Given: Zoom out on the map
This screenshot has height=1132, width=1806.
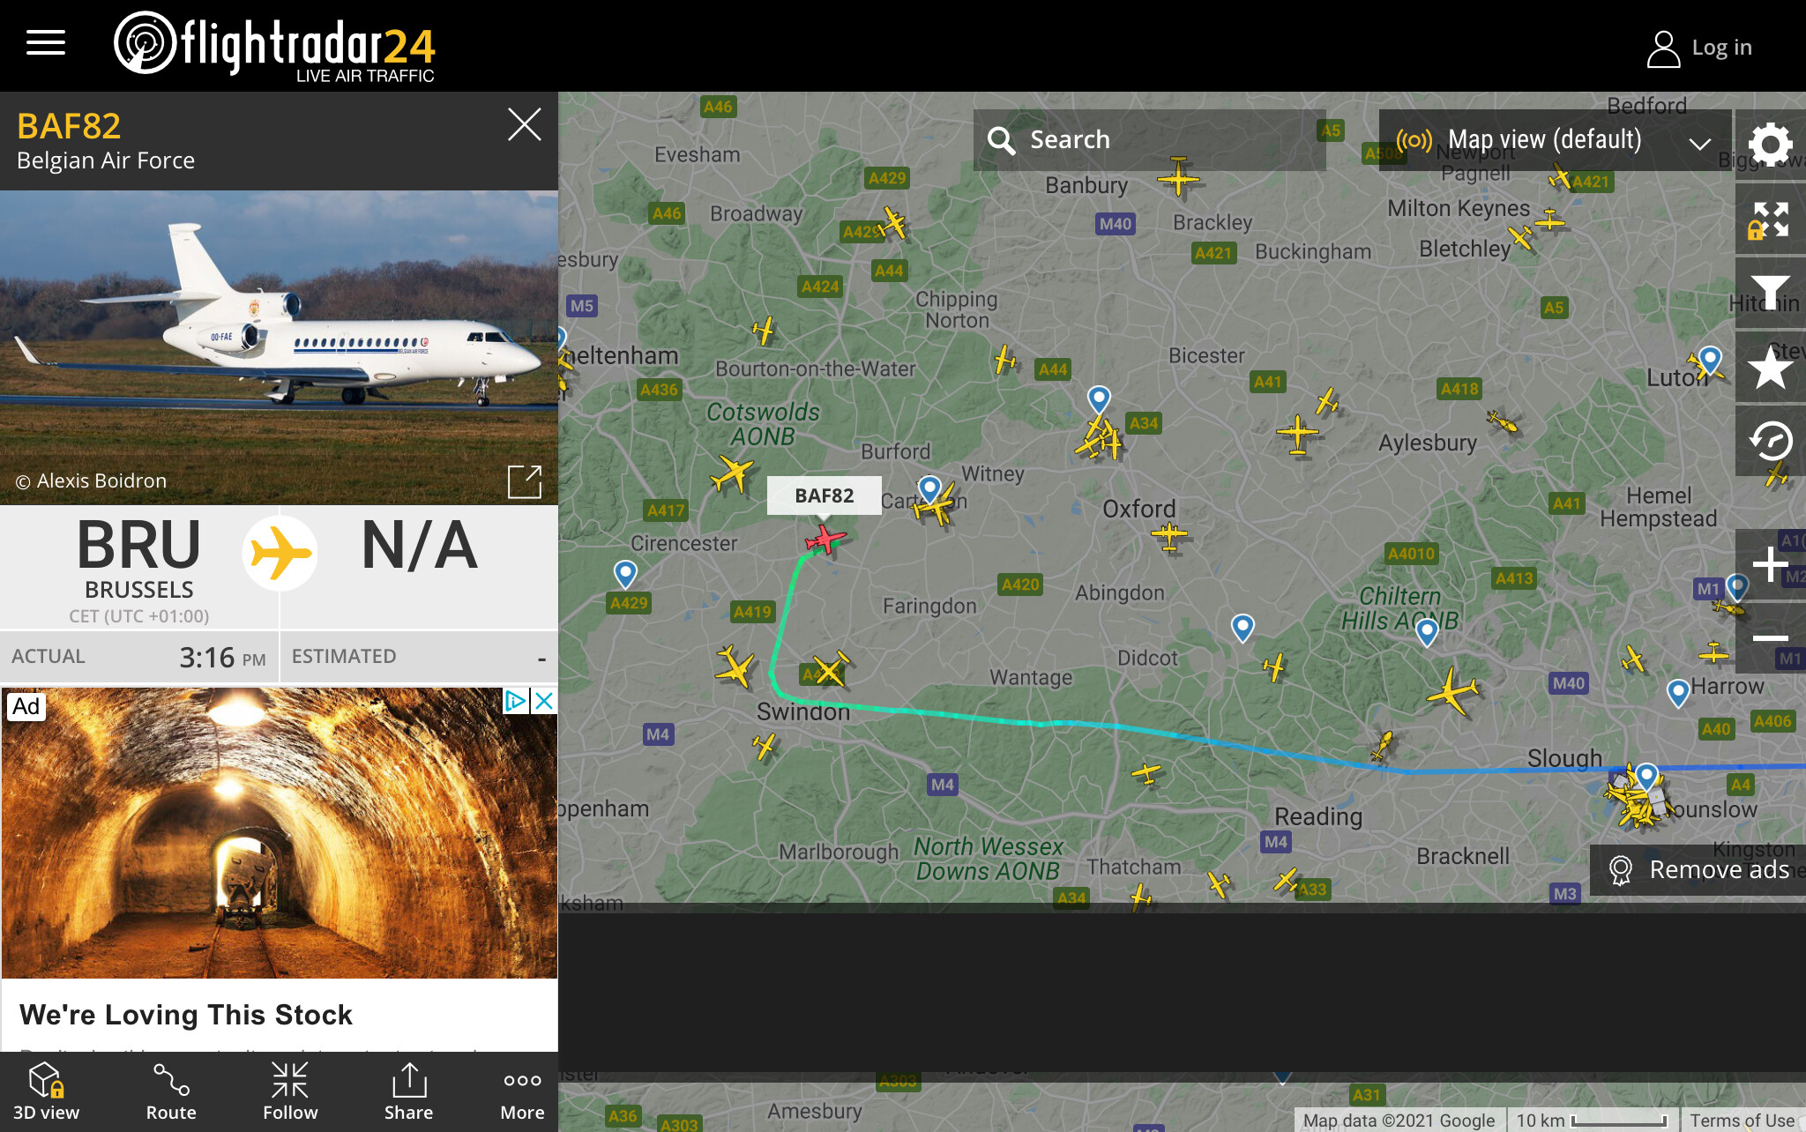Looking at the screenshot, I should pyautogui.click(x=1770, y=637).
